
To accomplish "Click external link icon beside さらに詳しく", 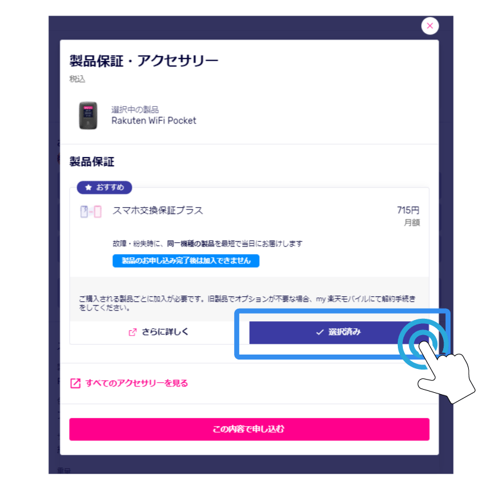I will point(132,333).
